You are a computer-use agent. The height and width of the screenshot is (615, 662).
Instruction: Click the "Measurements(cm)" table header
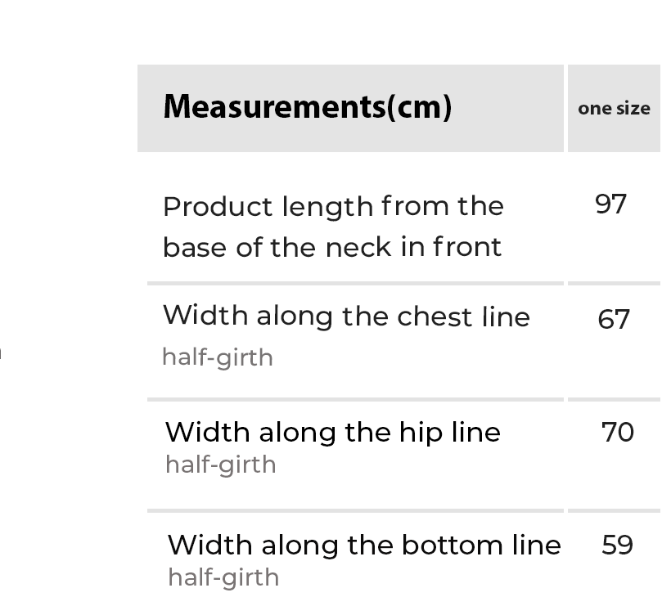(307, 107)
